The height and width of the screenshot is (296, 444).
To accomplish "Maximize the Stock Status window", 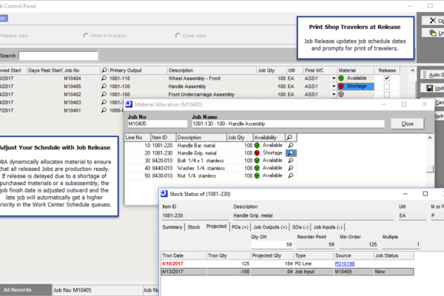I will 425,194.
